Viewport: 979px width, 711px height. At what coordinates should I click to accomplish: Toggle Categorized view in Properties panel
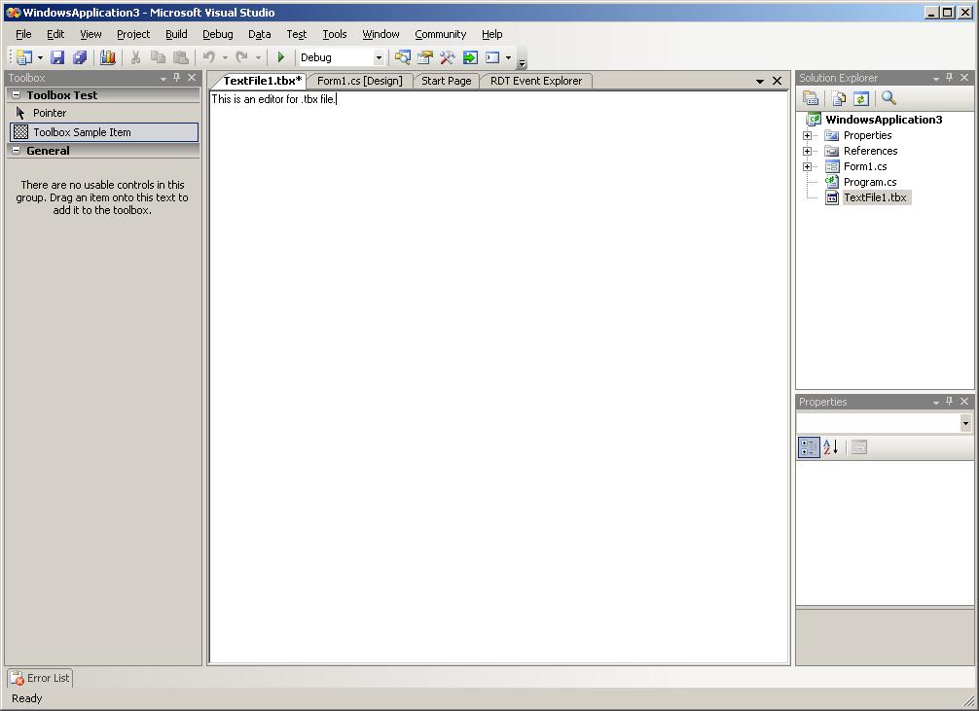809,447
